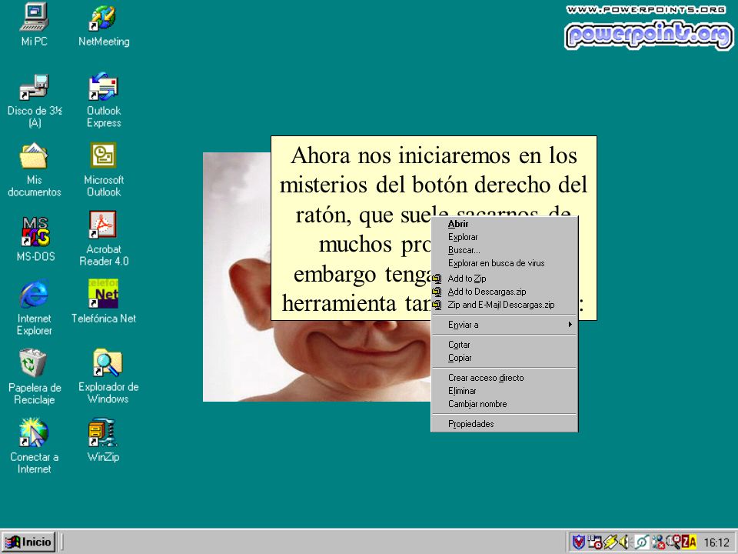Select Crear acceso directo
Viewport: 738px width, 554px height.
(504, 378)
